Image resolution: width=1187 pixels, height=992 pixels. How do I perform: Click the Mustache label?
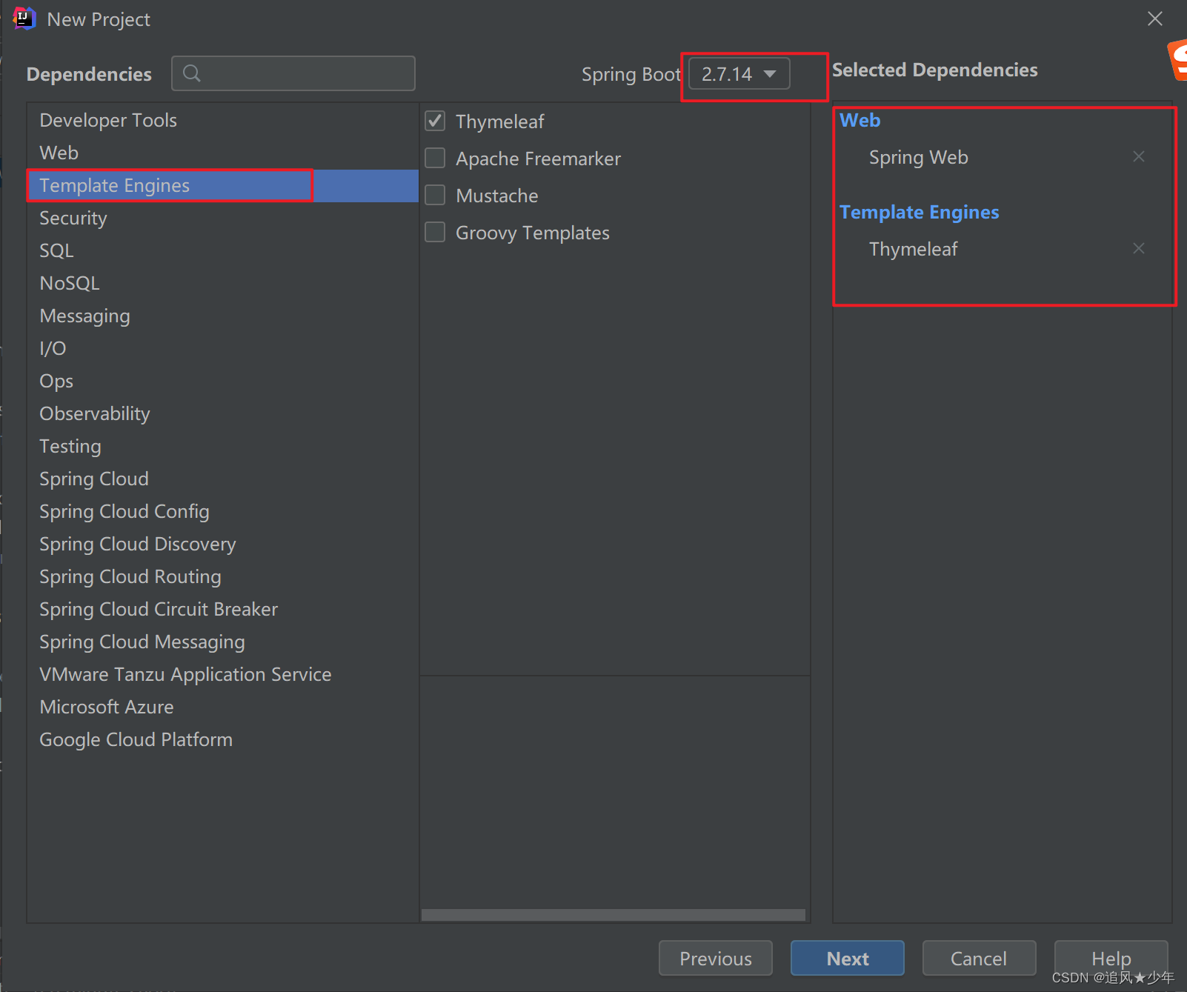click(x=497, y=196)
